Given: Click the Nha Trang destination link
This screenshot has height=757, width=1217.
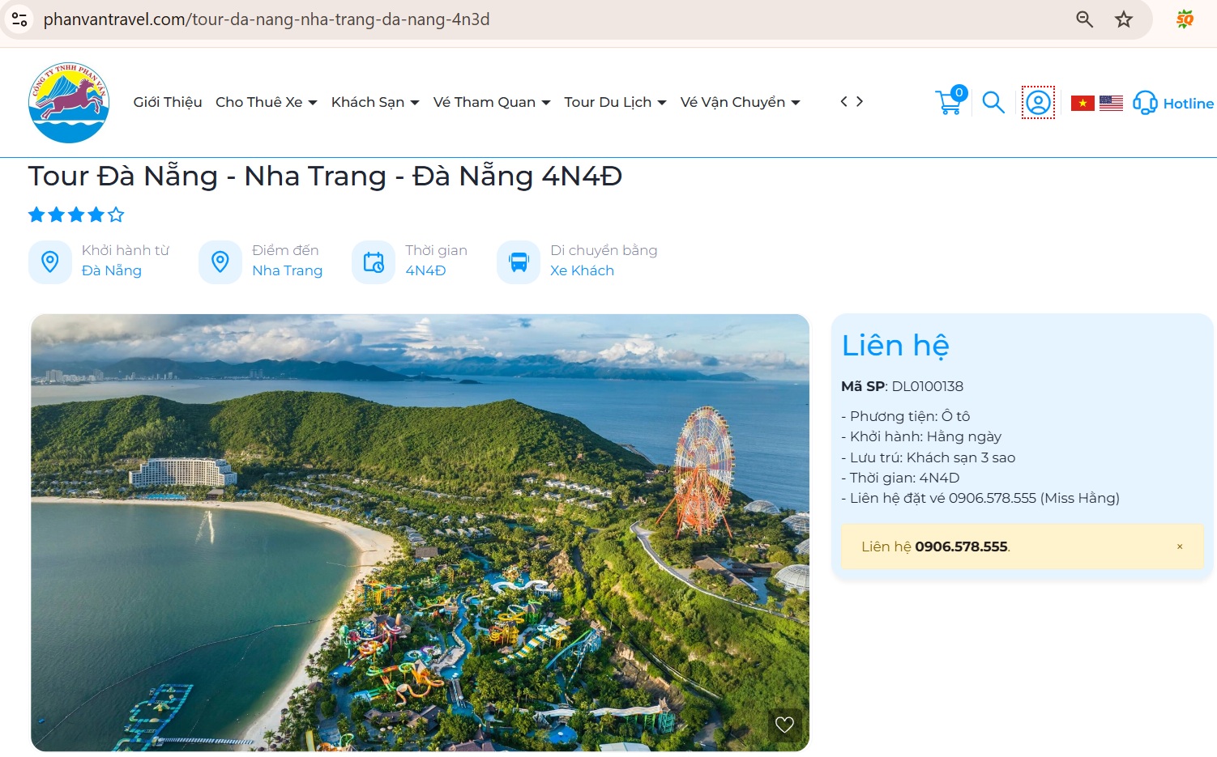Looking at the screenshot, I should [288, 270].
